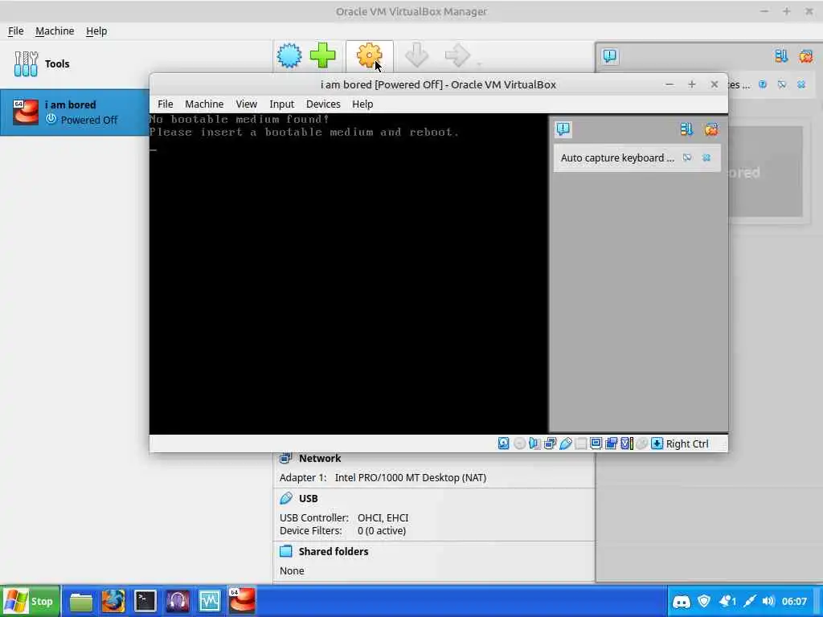Image resolution: width=823 pixels, height=617 pixels.
Task: Click the do-not-show-again icon on Auto capture notification
Action: 687,158
